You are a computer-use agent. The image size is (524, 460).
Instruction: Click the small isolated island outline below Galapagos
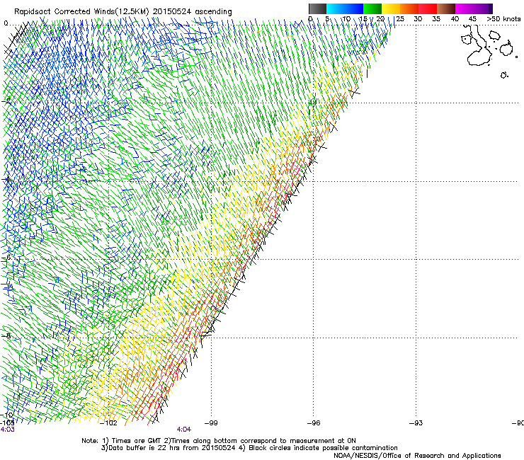[504, 75]
